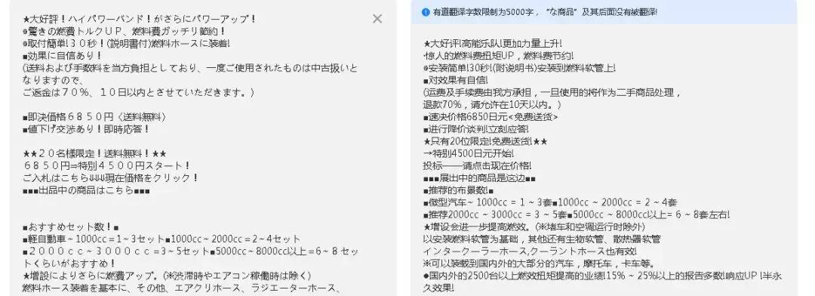Click translated line '以安装燃料软管为基础'

[542, 239]
